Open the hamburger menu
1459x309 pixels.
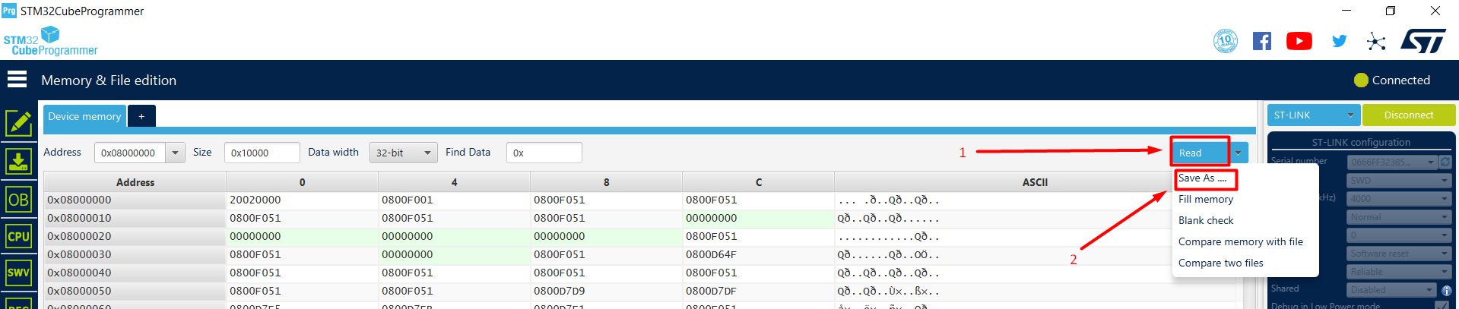[17, 80]
